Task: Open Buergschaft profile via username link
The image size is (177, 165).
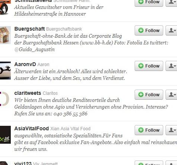Action: tap(29, 29)
